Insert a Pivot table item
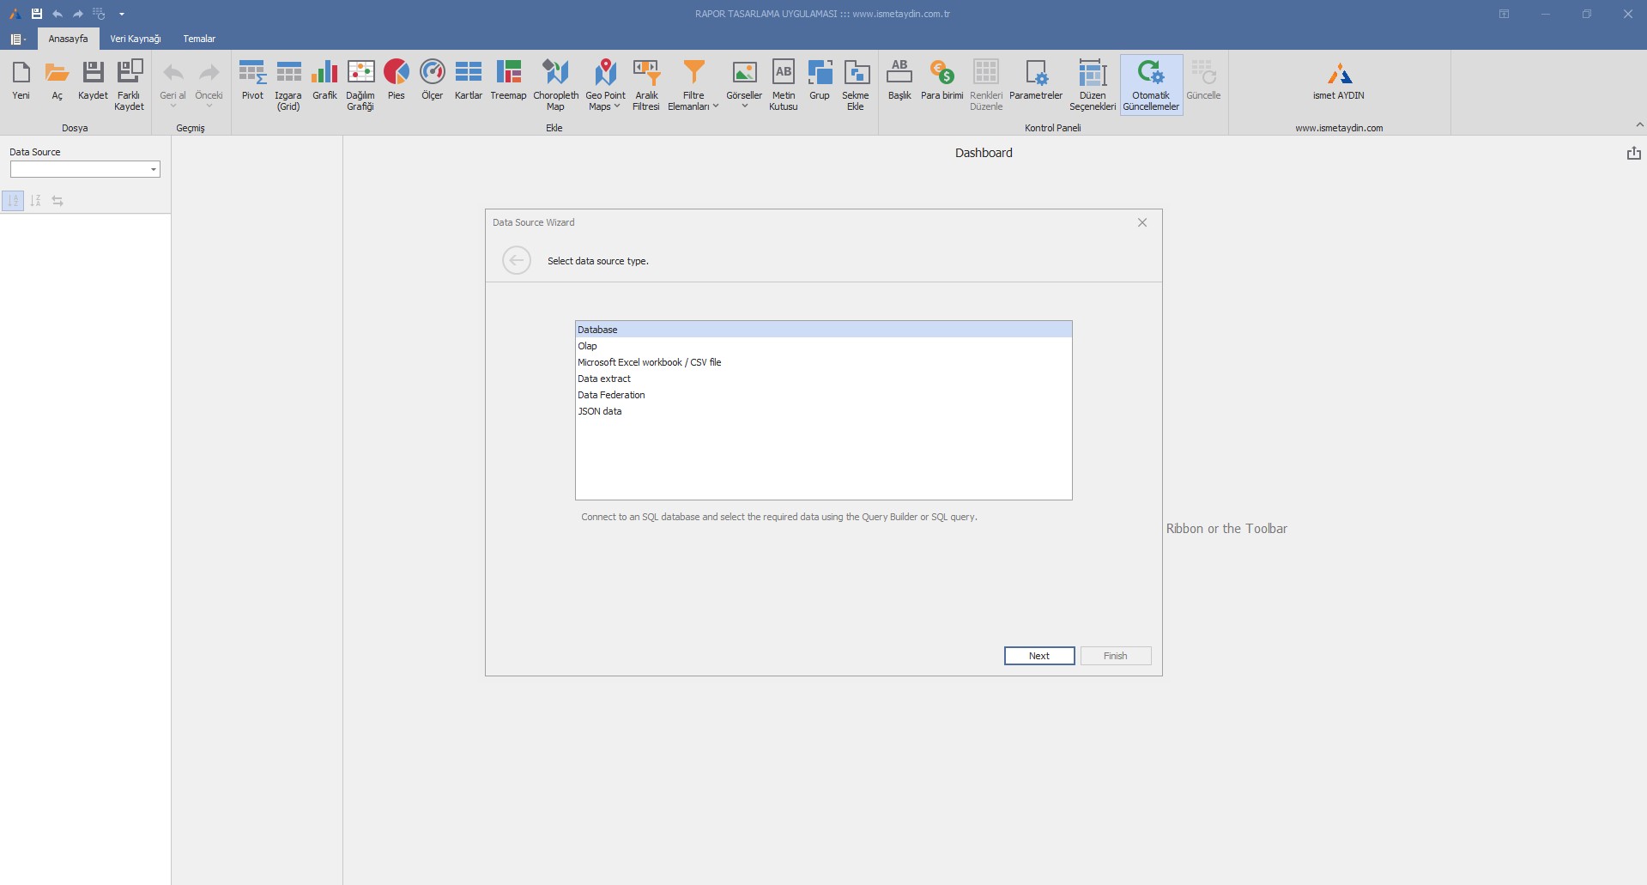 252,82
